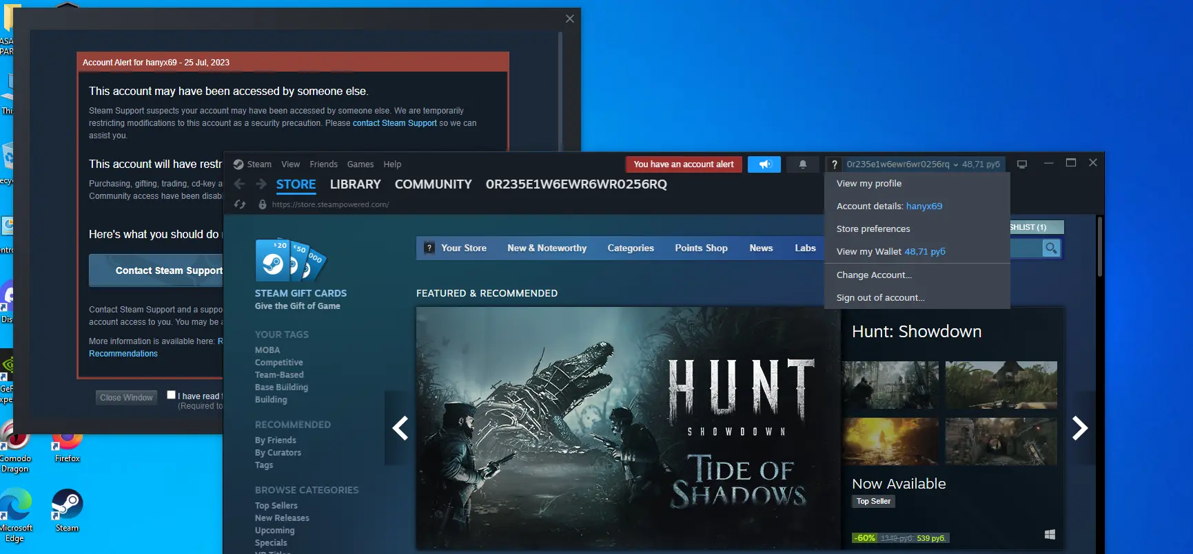
Task: Open the 0R235E1W6EWR6WR0256RQ profile tab
Action: [576, 184]
